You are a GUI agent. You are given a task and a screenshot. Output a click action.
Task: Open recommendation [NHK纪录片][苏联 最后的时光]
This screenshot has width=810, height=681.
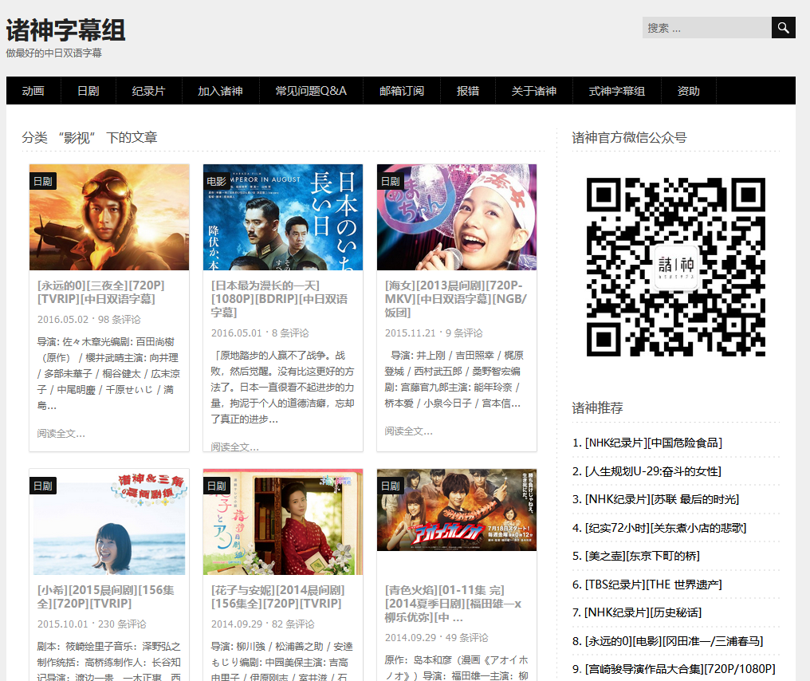coord(662,499)
